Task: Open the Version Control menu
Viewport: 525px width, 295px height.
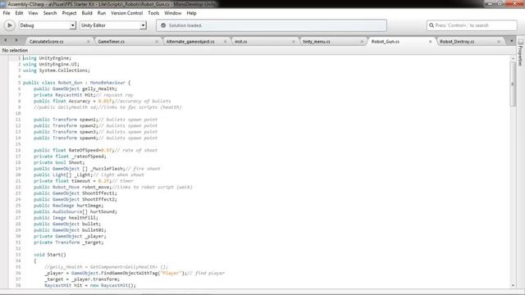Action: pyautogui.click(x=126, y=13)
